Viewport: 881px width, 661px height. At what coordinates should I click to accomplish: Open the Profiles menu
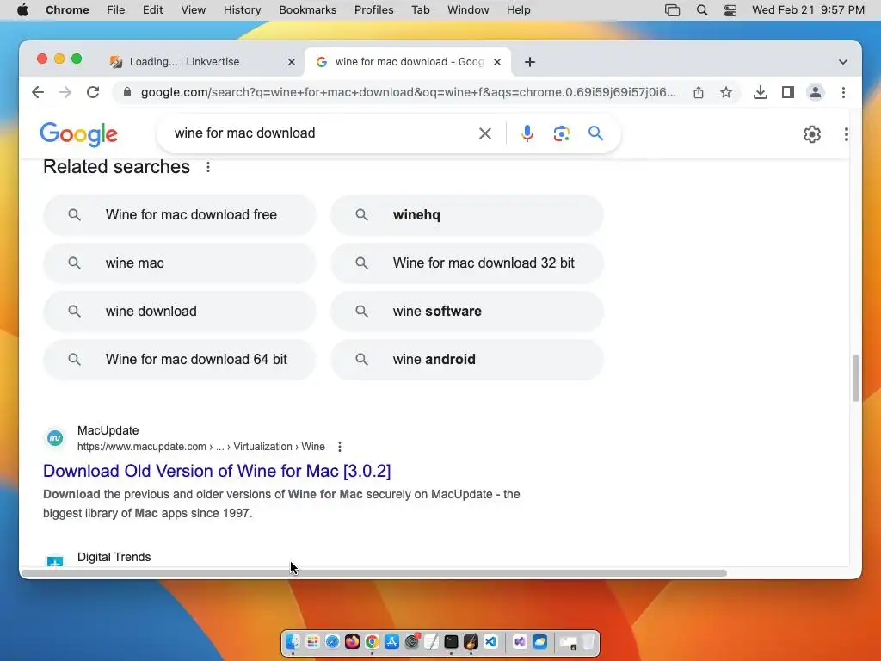coord(373,10)
